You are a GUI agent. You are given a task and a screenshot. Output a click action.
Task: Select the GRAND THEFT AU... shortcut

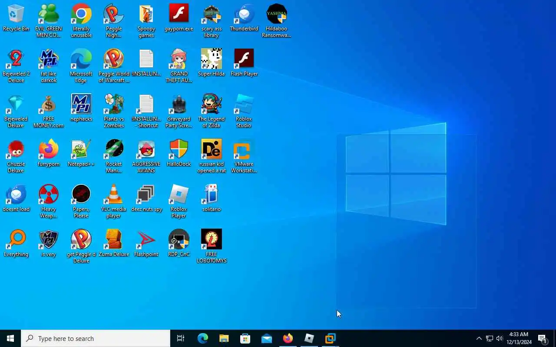(179, 66)
